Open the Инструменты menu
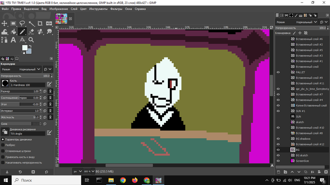 coord(98,9)
